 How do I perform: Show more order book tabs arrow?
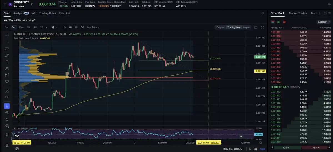coord(319,13)
